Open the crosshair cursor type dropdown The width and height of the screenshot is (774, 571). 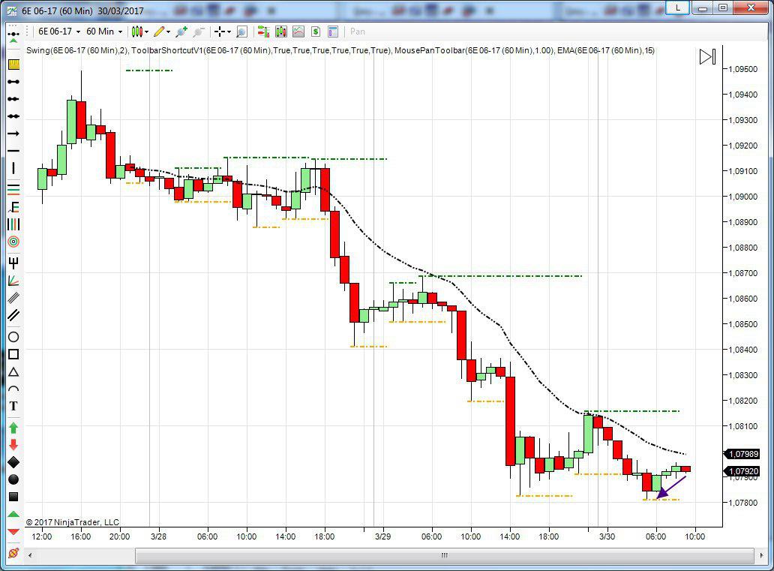pos(223,32)
